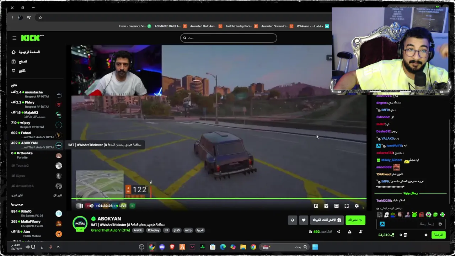The height and width of the screenshot is (256, 455).
Task: Select the gta5 tag
Action: click(x=177, y=230)
